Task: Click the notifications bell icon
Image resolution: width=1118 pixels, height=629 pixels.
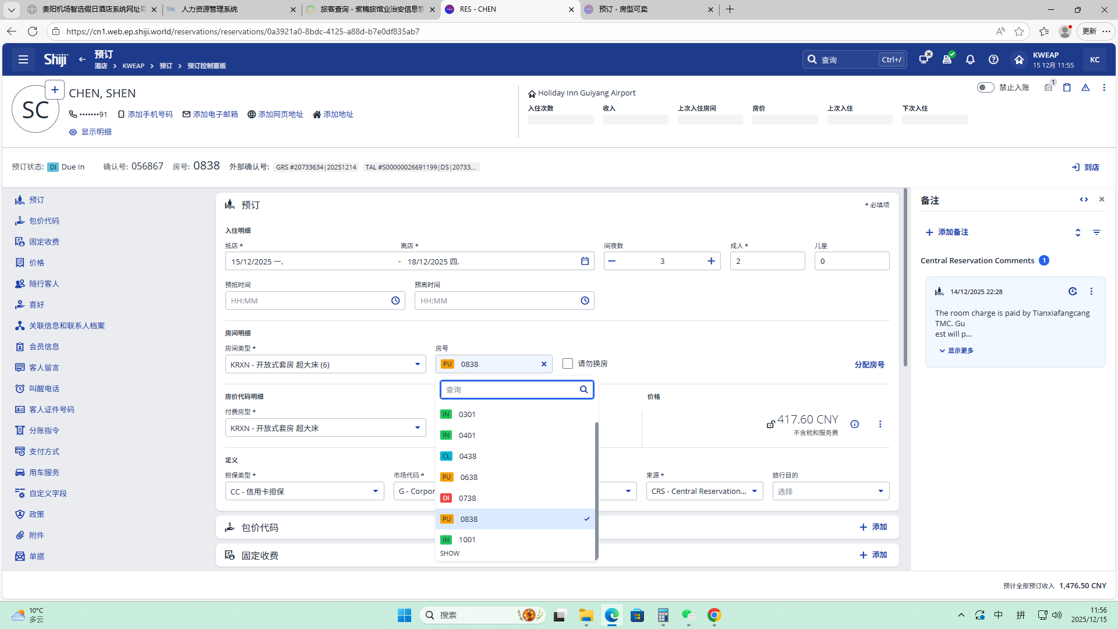Action: 970,59
